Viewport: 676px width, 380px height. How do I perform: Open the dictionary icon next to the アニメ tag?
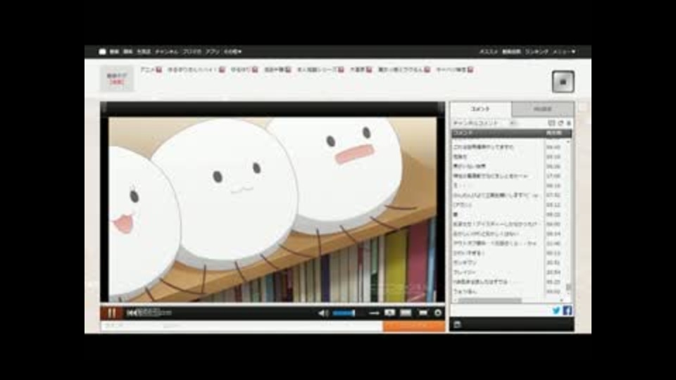[158, 70]
